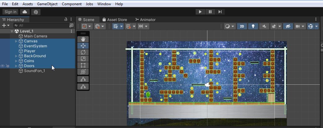Image resolution: width=323 pixels, height=128 pixels.
Task: Switch to the Animator tab
Action: (x=146, y=19)
